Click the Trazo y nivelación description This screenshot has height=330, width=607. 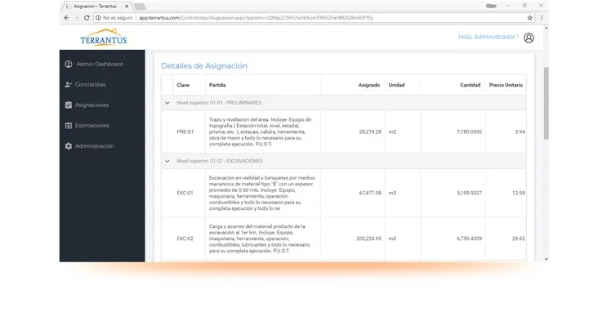click(260, 132)
